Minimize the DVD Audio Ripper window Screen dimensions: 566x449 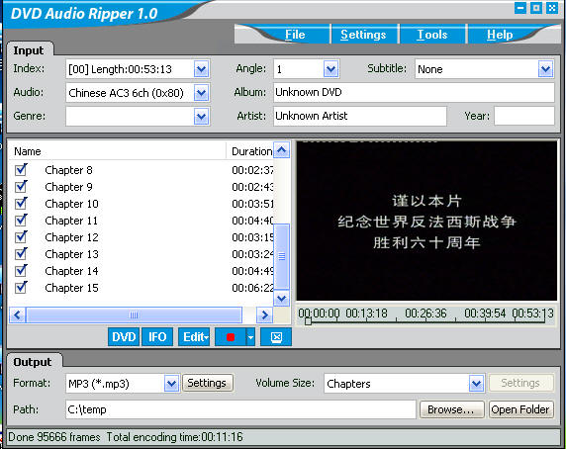coord(520,8)
